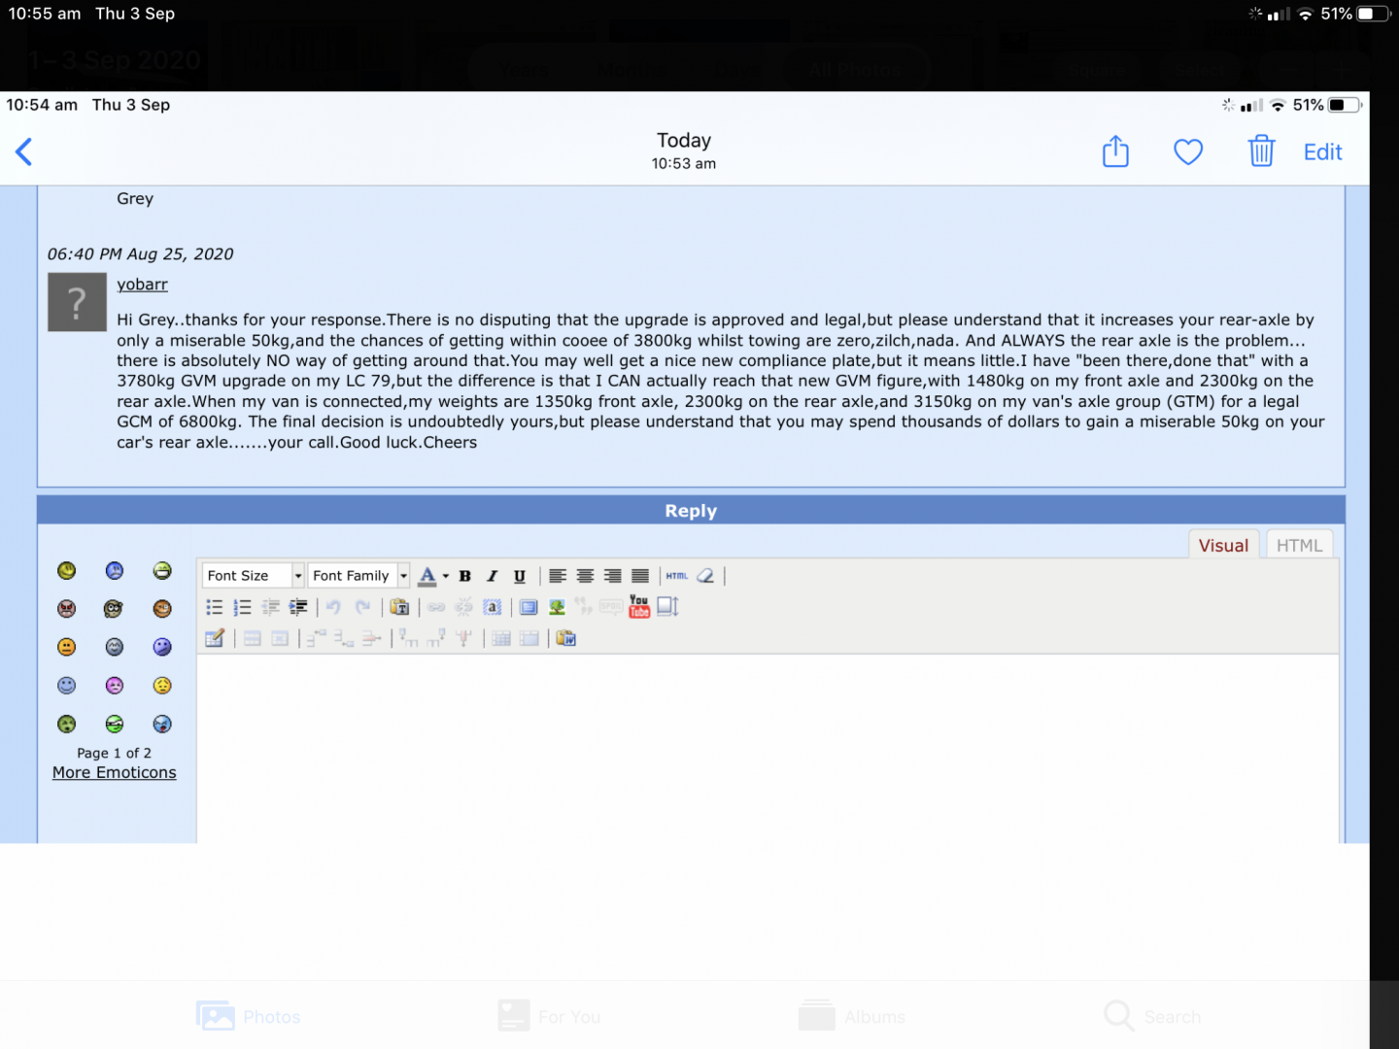Click the eraser remove formatting icon
The width and height of the screenshot is (1399, 1049).
[705, 576]
